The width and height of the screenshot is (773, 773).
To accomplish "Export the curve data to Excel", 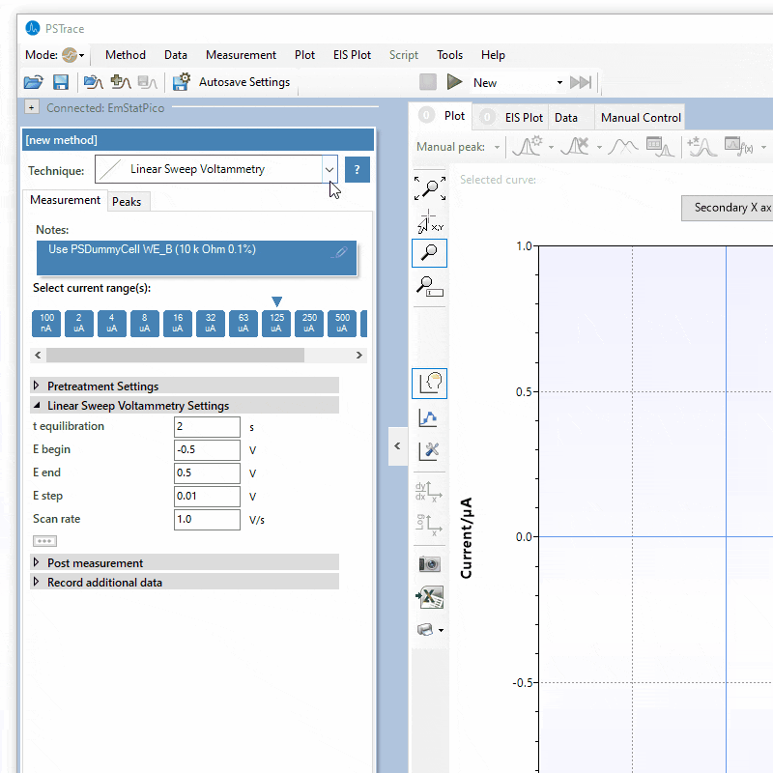I will tap(429, 596).
